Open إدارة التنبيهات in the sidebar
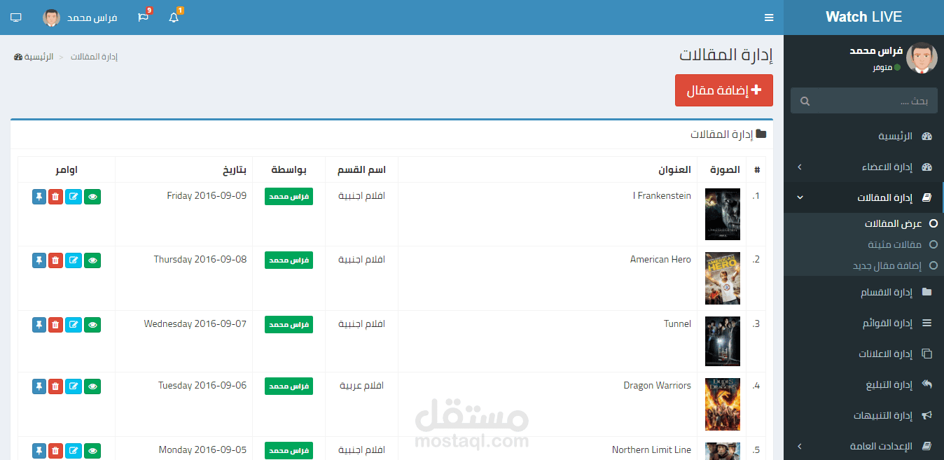 [863, 415]
